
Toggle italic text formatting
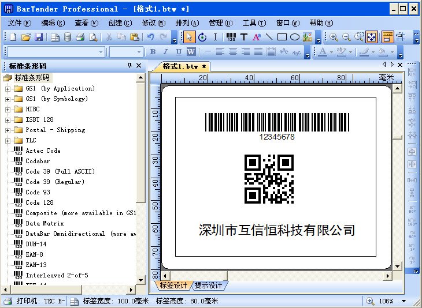click(166, 52)
